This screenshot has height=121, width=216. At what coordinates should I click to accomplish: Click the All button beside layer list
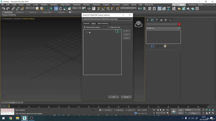click(127, 31)
